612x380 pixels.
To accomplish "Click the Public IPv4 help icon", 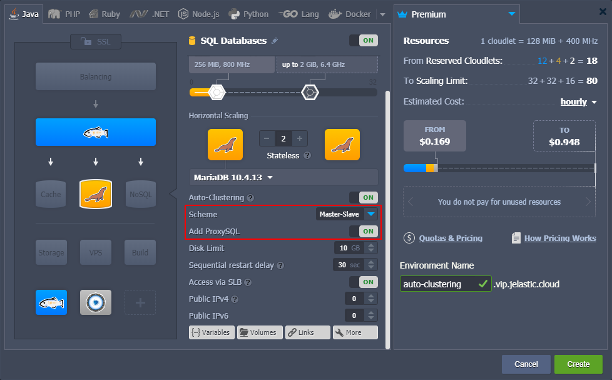I will coord(235,299).
